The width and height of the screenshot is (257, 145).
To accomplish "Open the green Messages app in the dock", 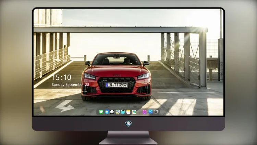I will [x=101, y=112].
